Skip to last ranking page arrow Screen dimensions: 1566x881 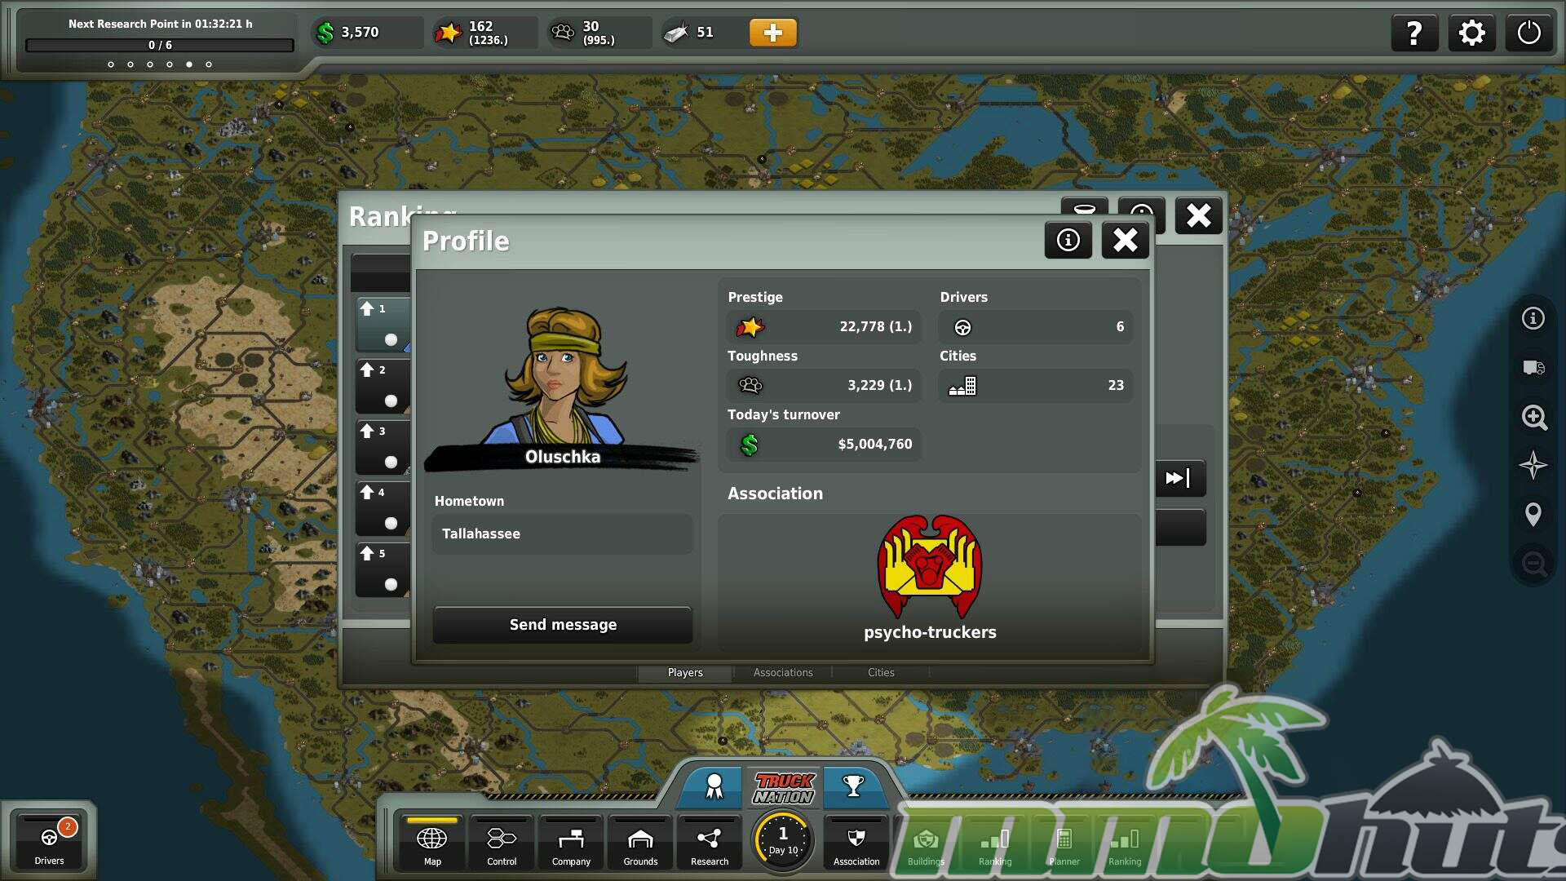pos(1179,478)
